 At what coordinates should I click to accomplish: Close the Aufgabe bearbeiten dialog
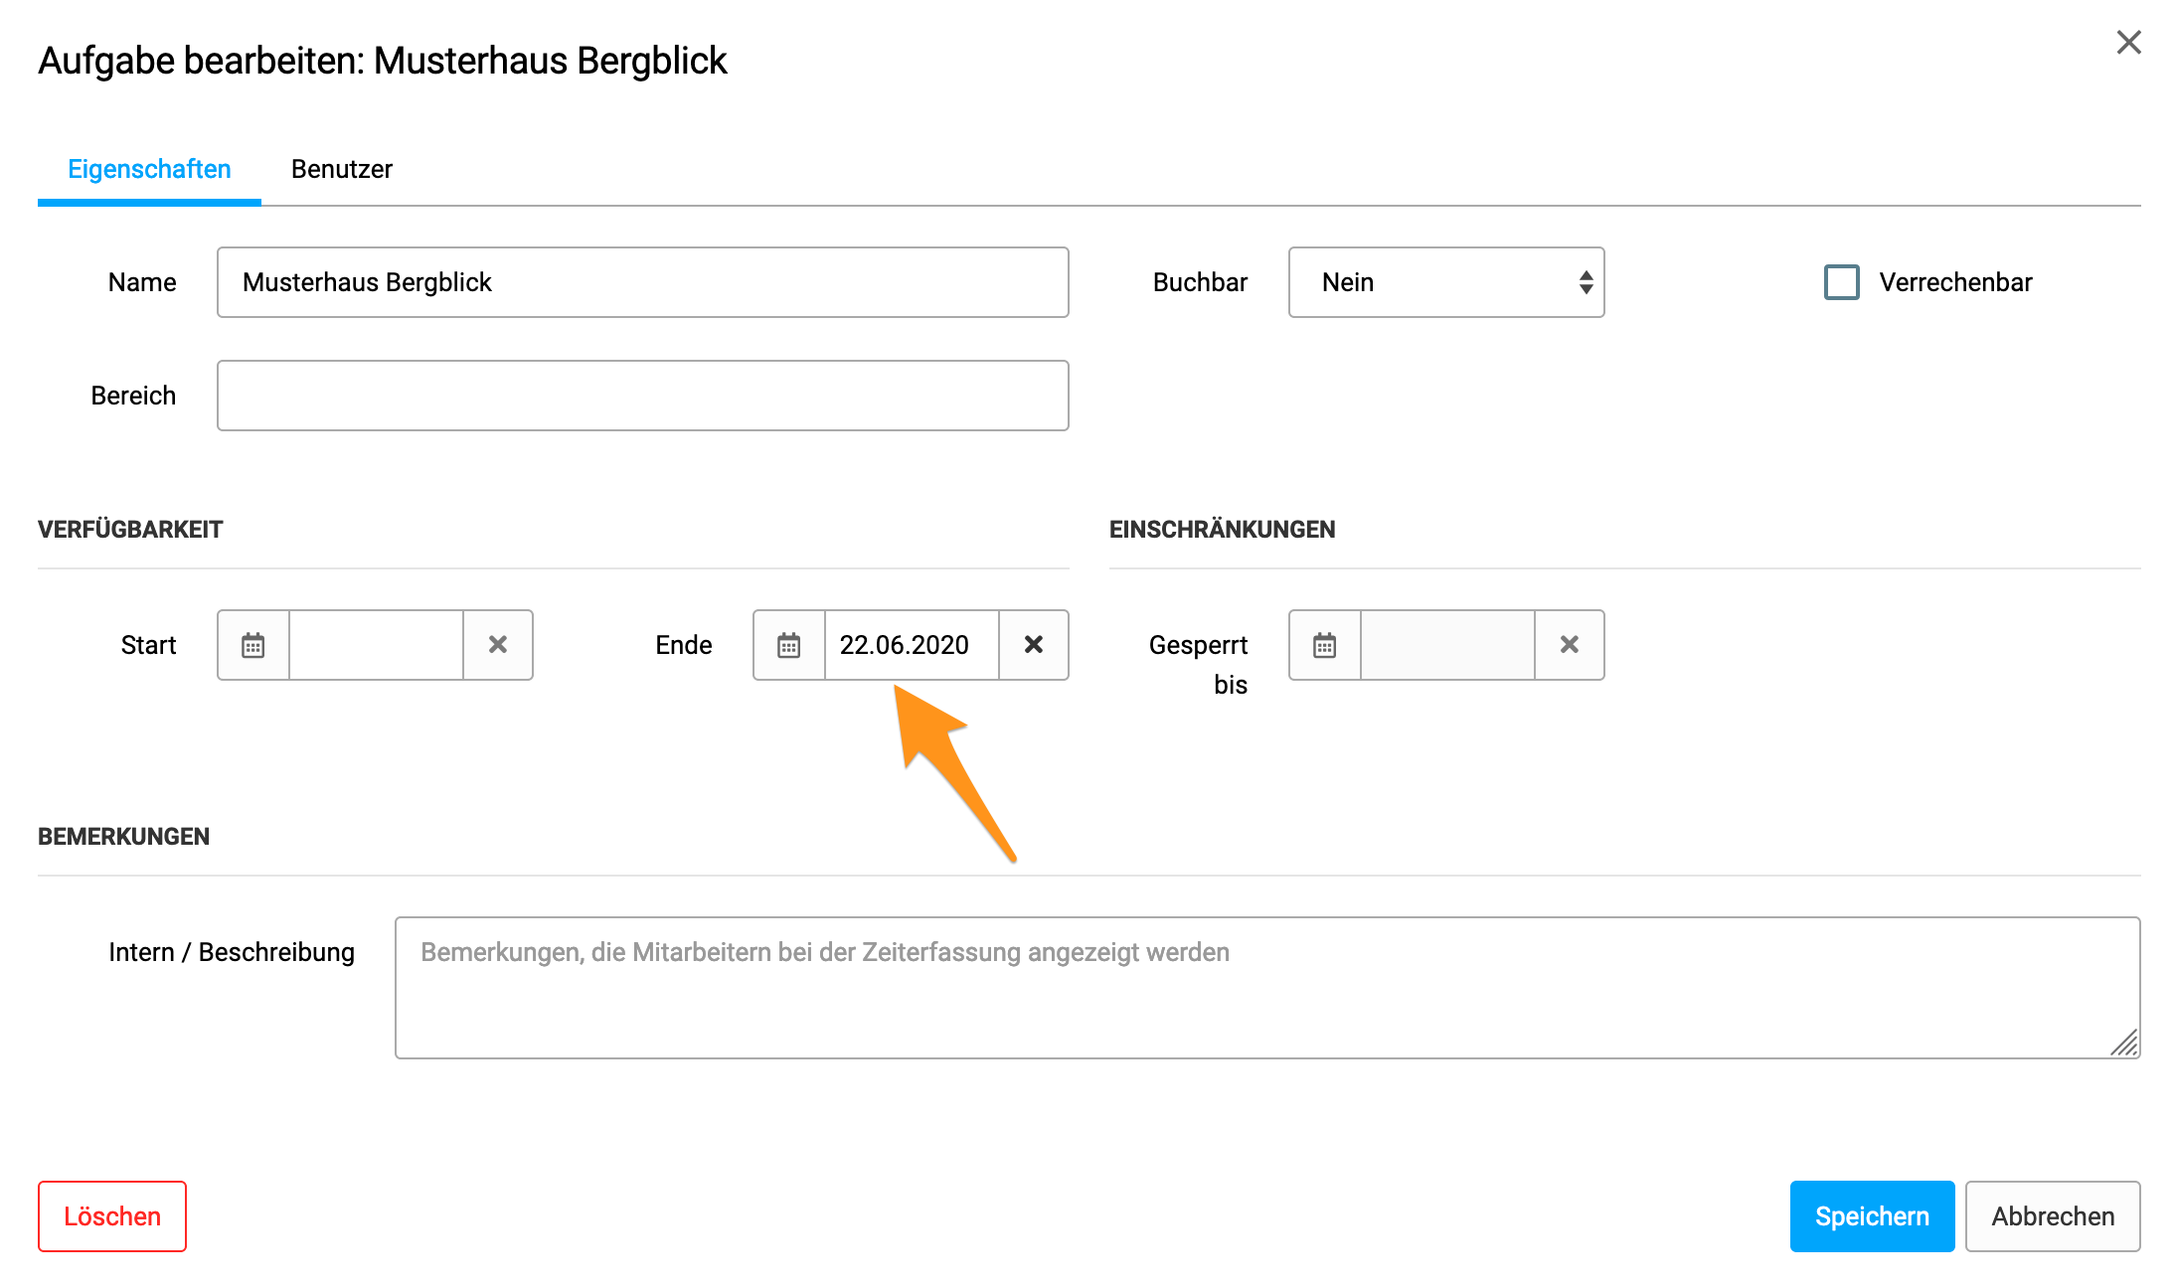(2128, 43)
